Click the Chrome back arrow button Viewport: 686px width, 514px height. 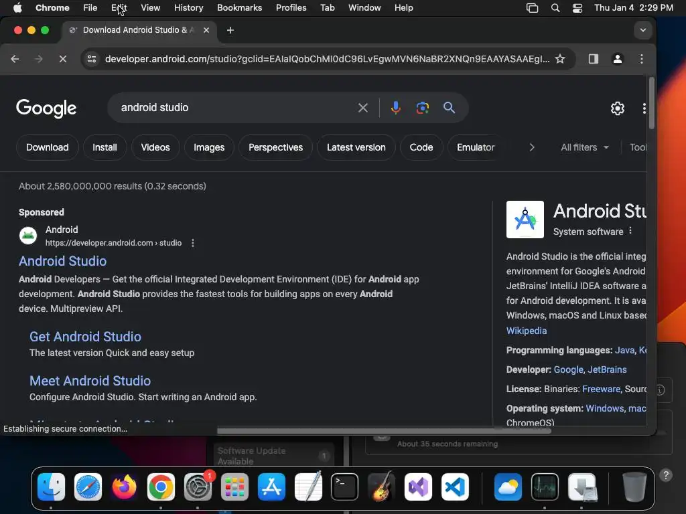15,59
